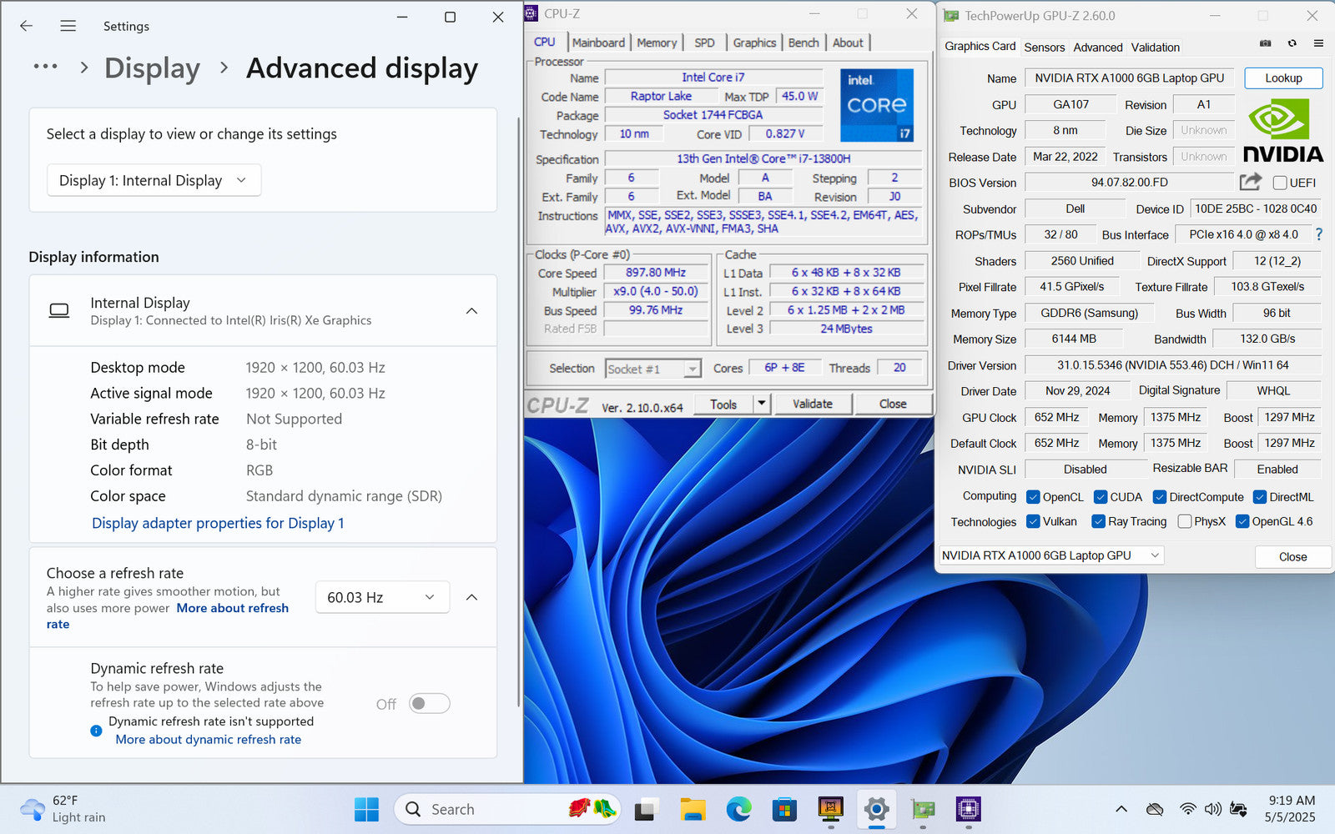
Task: Open the Advanced tab in GPU-Z
Action: [x=1098, y=48]
